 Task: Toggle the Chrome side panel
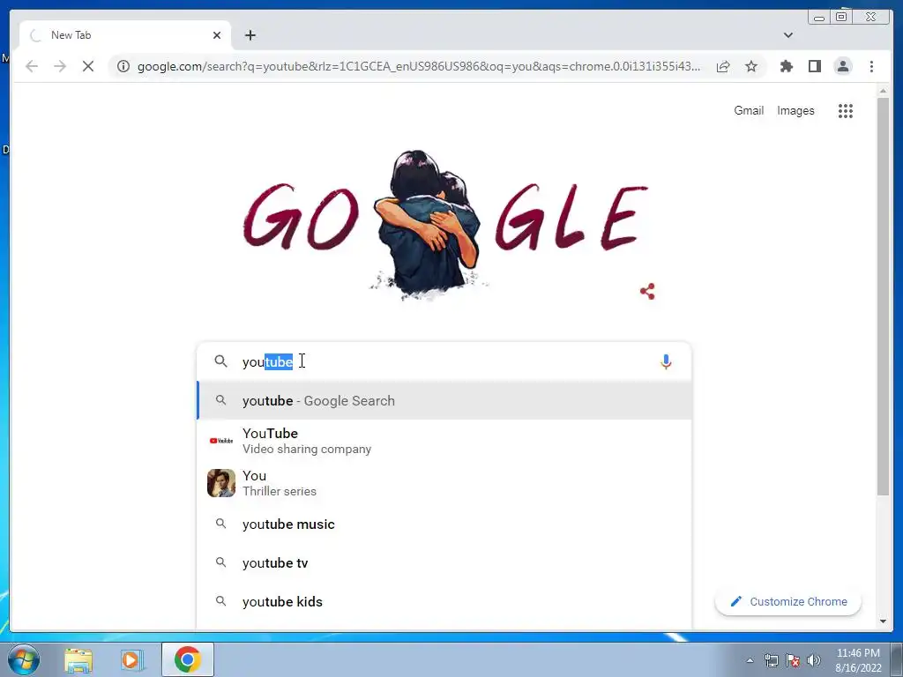pyautogui.click(x=814, y=66)
